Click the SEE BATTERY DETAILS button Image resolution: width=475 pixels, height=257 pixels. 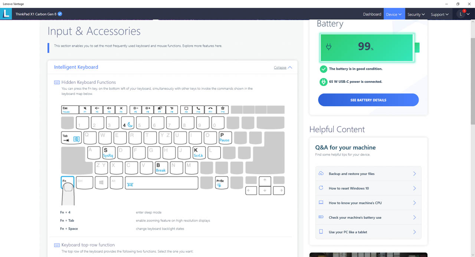pos(368,100)
